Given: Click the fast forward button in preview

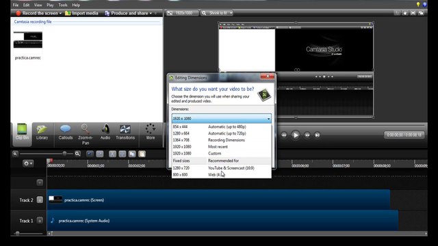Looking at the screenshot, I should pyautogui.click(x=307, y=135).
